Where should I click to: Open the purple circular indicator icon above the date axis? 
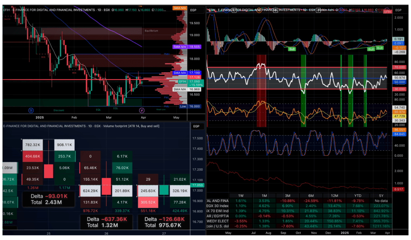click(141, 110)
